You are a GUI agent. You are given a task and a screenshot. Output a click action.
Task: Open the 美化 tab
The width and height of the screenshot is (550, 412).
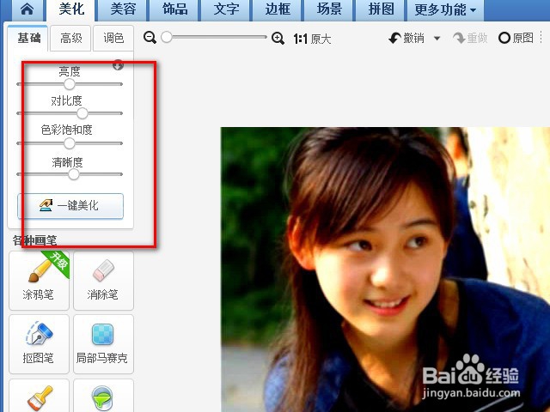[71, 9]
